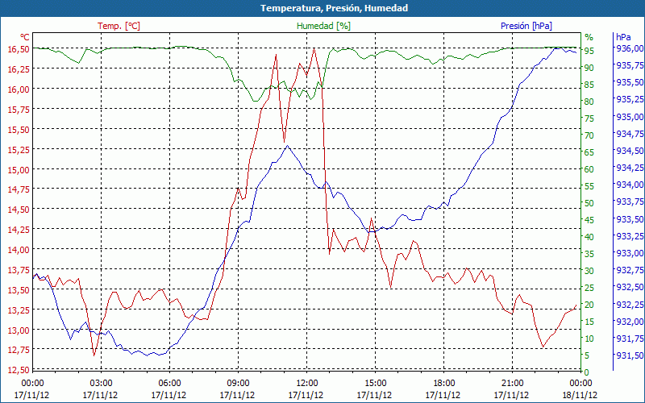Viewport: 645px width, 403px height.
Task: Click the pressure axis value 934,25
Action: (630, 168)
